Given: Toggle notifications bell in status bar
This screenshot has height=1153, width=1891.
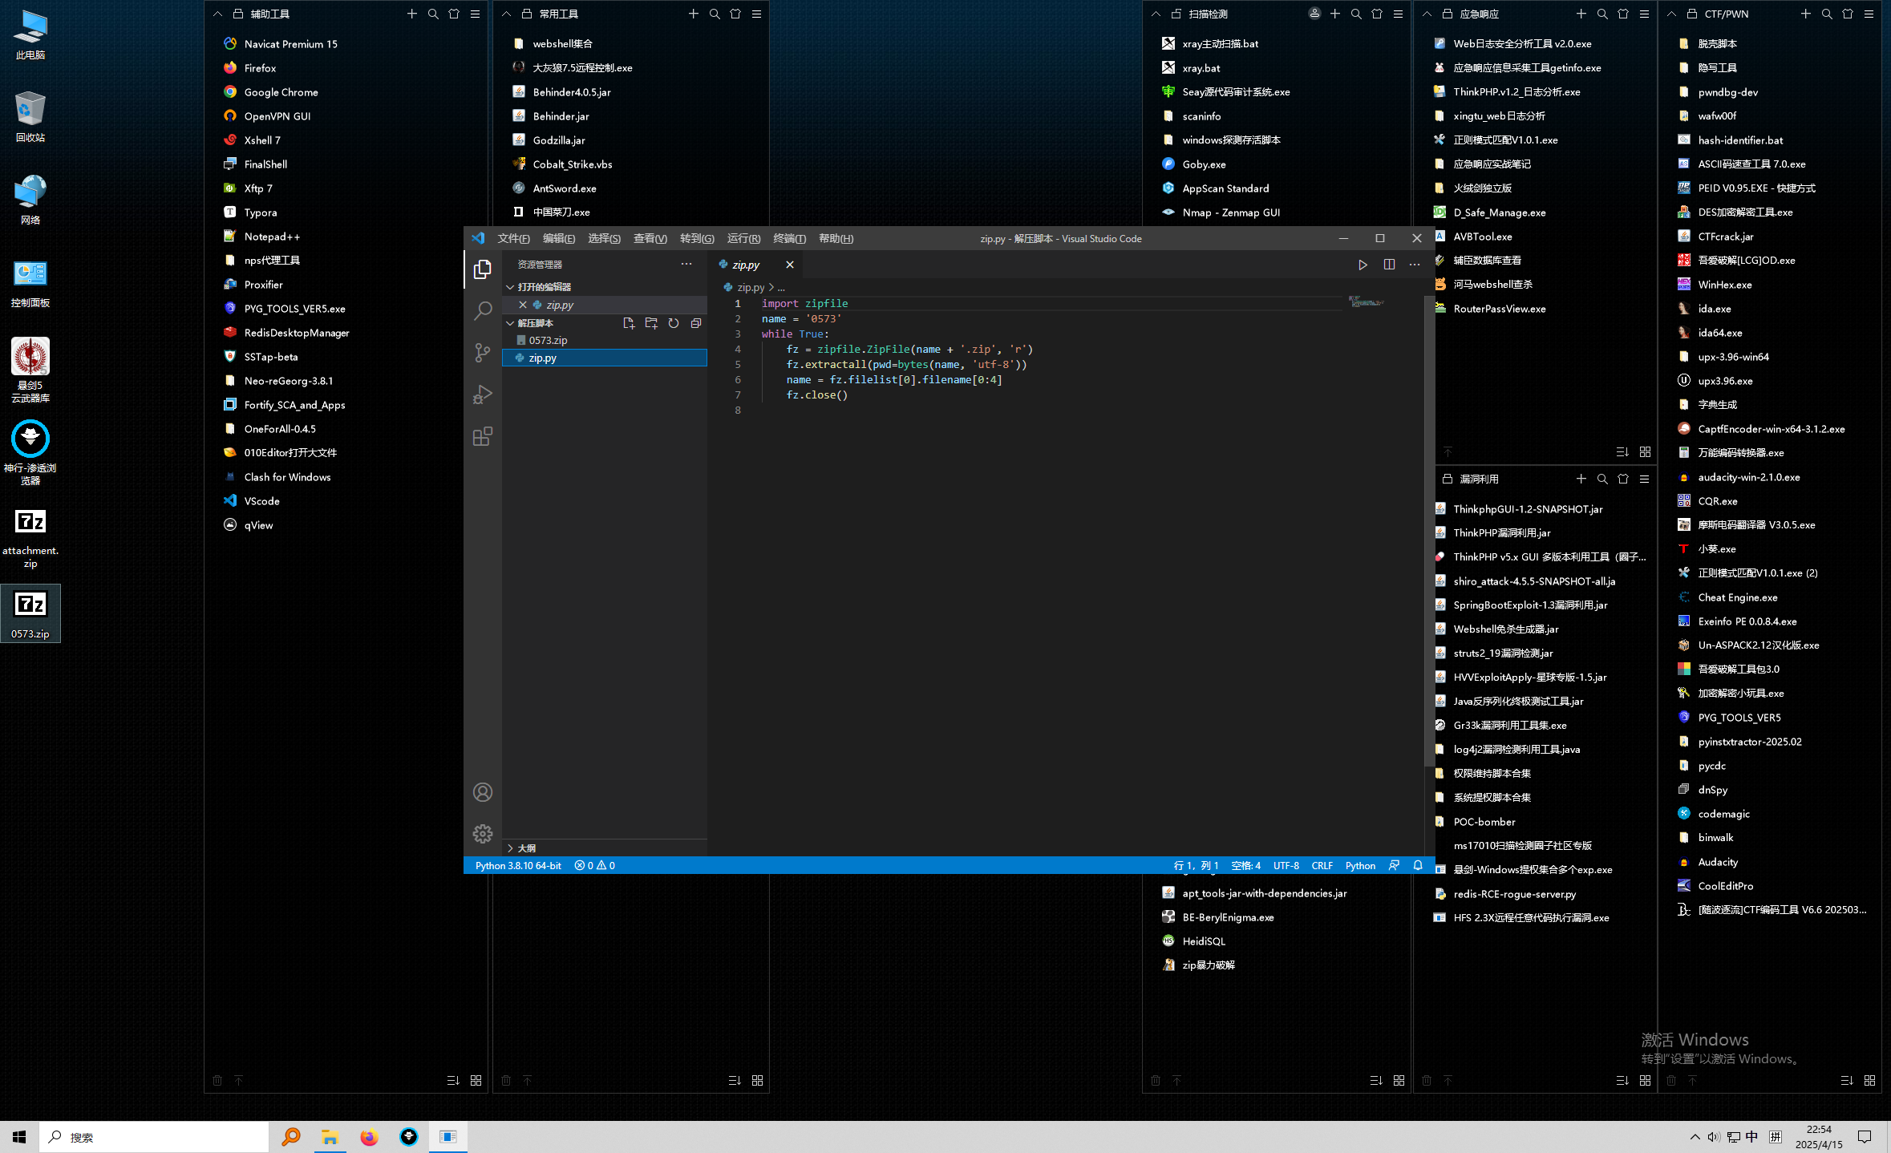Looking at the screenshot, I should pos(1418,866).
